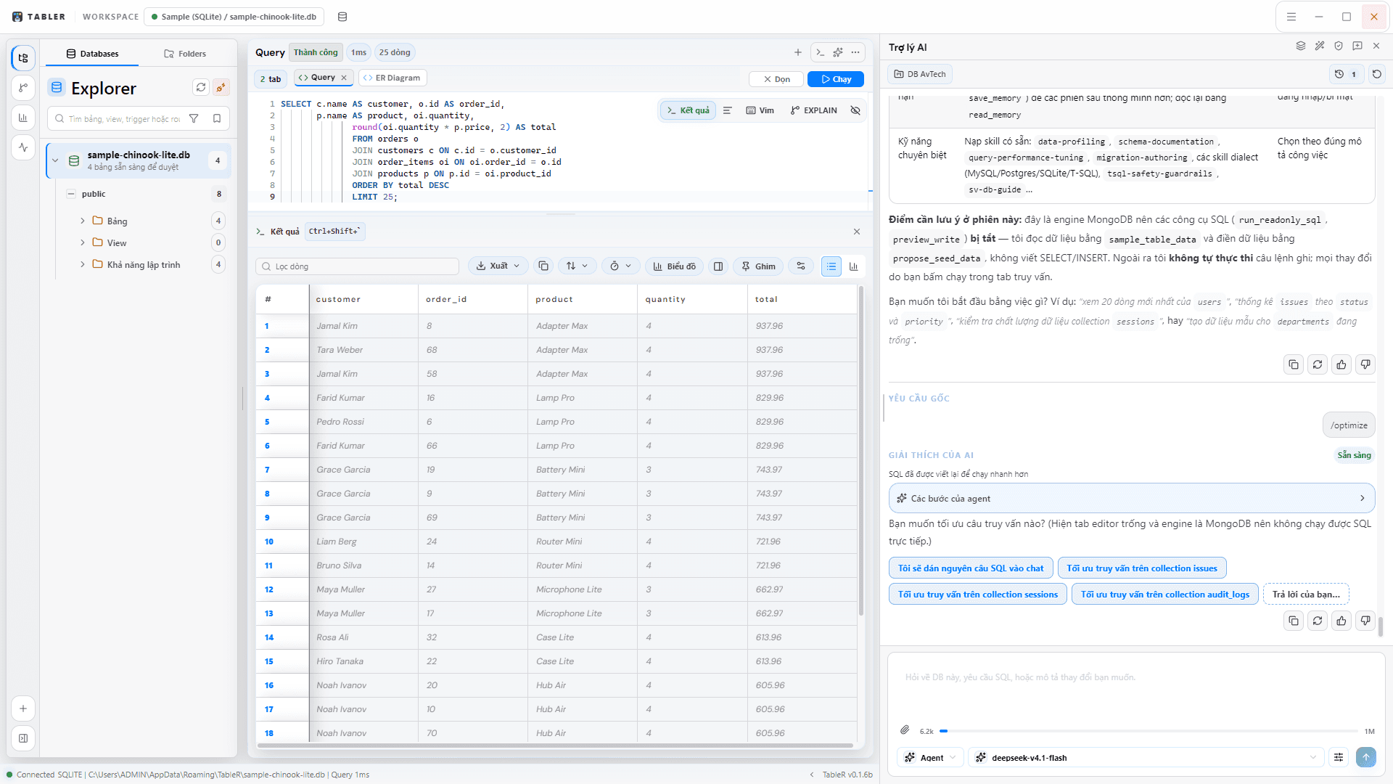The image size is (1393, 784).
Task: Click the column layout icon in results toolbar
Action: [718, 266]
